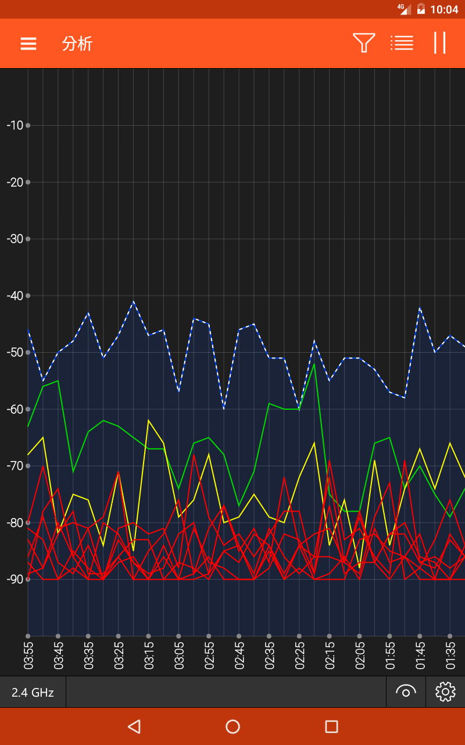
Task: Open the filter funnel icon
Action: click(364, 43)
